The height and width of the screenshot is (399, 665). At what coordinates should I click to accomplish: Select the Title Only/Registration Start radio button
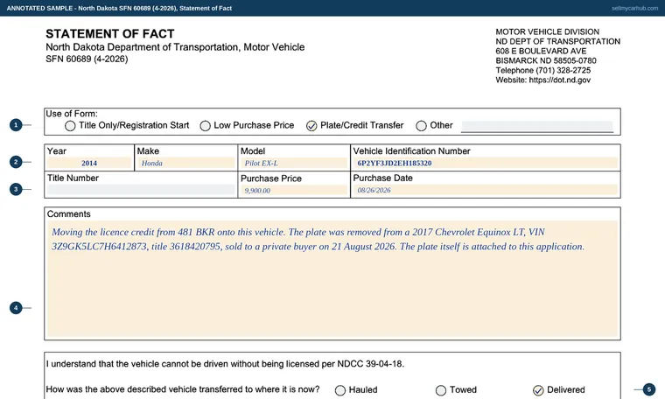point(70,126)
